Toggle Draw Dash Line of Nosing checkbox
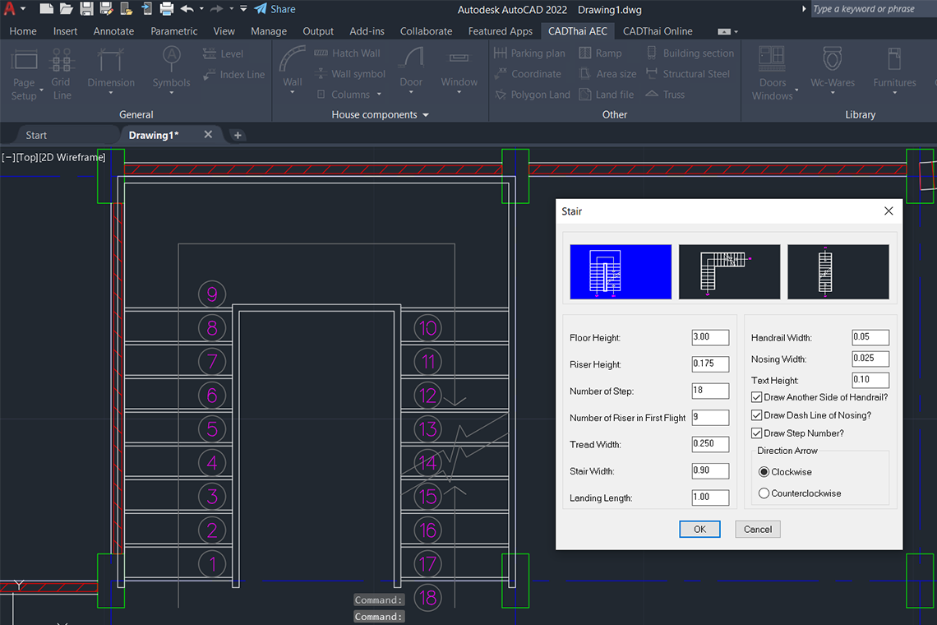This screenshot has width=937, height=625. pyautogui.click(x=756, y=415)
